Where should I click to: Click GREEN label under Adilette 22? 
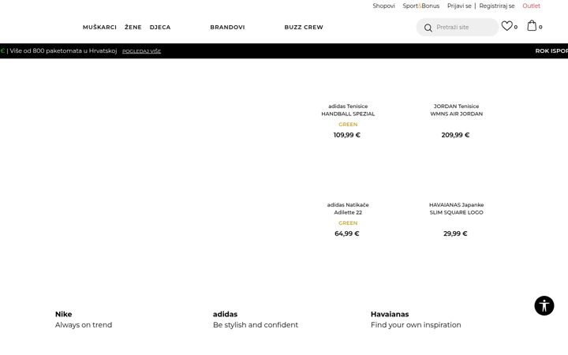pos(348,222)
